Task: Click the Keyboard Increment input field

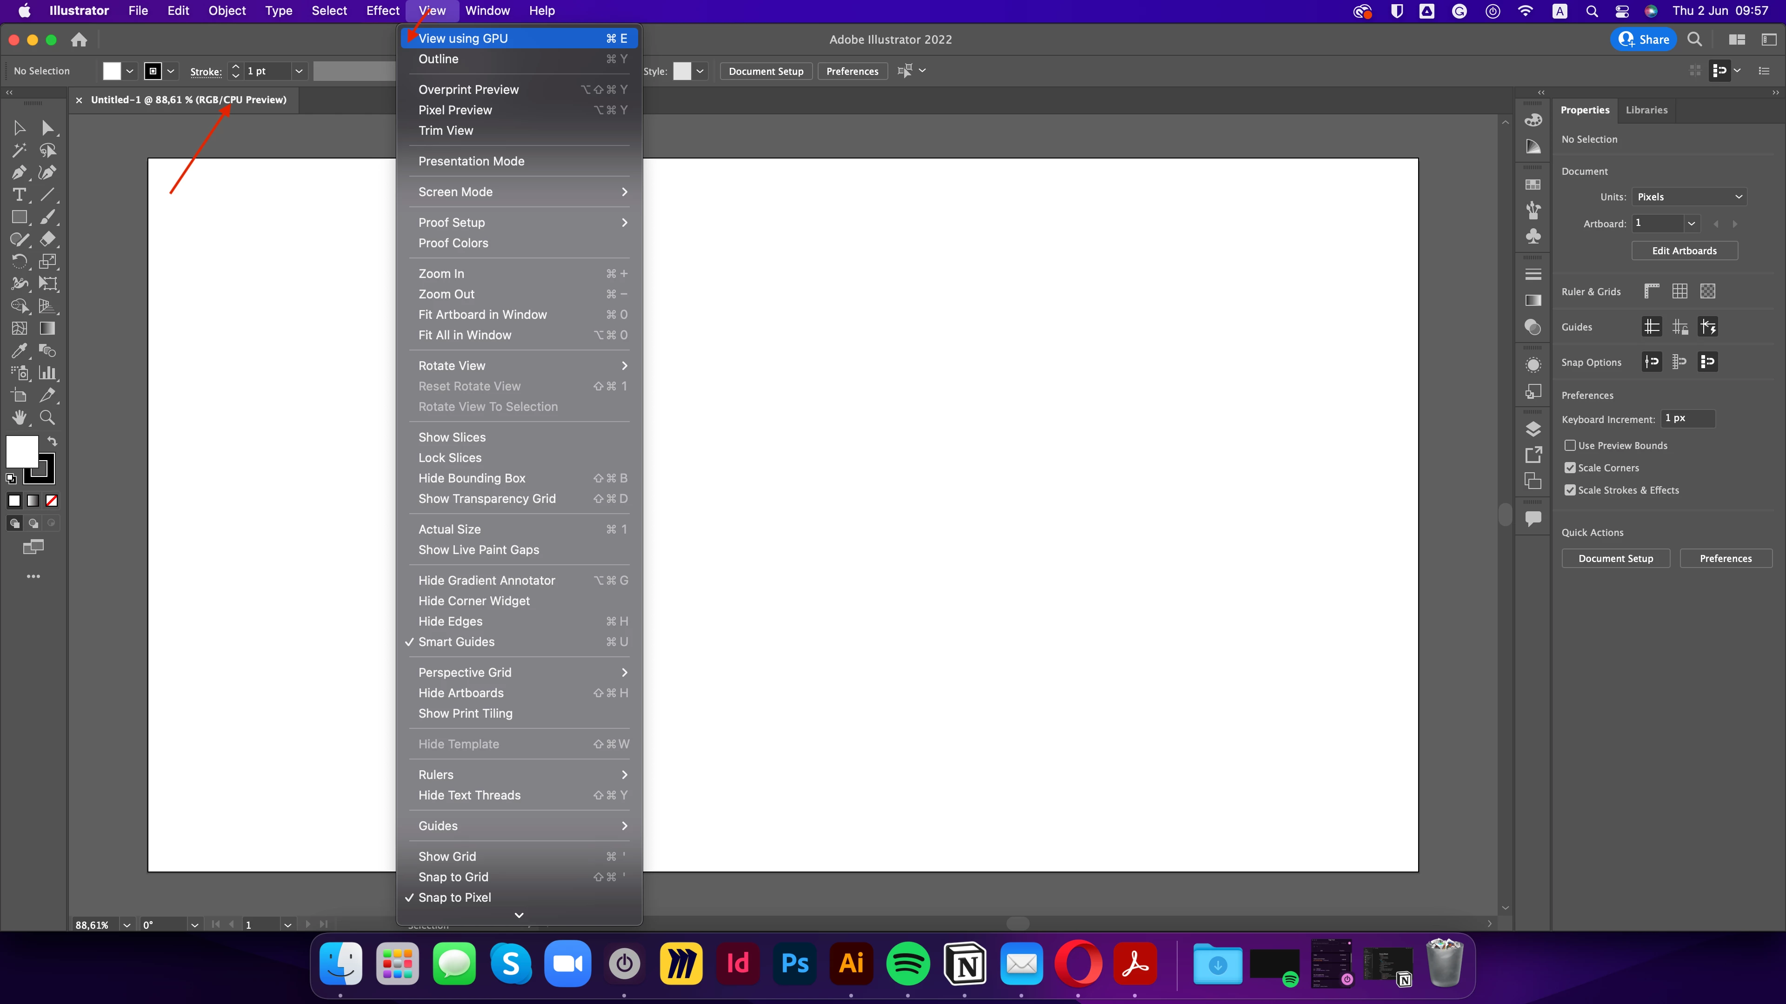Action: pyautogui.click(x=1687, y=418)
